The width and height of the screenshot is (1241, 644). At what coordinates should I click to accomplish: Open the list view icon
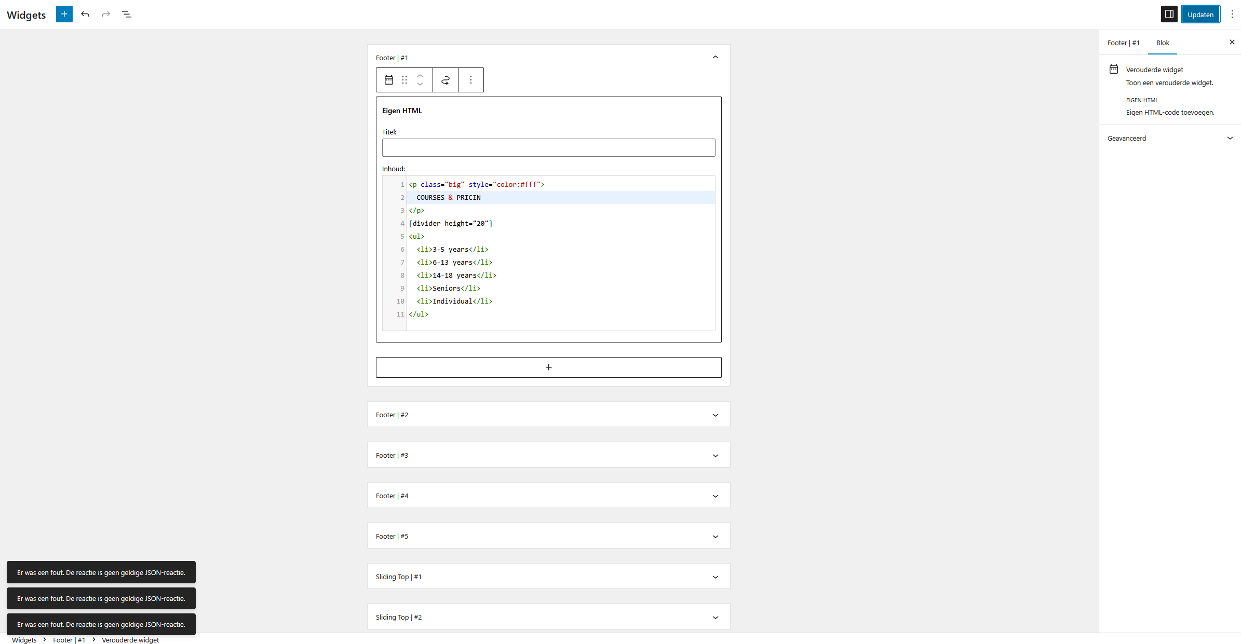pos(127,14)
